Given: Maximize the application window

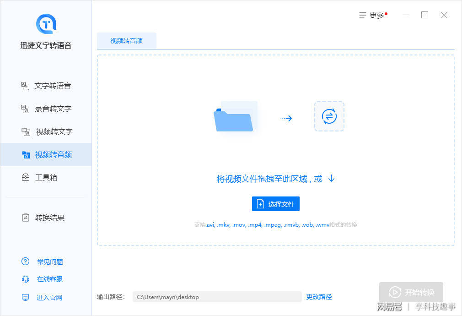Looking at the screenshot, I should tap(424, 15).
